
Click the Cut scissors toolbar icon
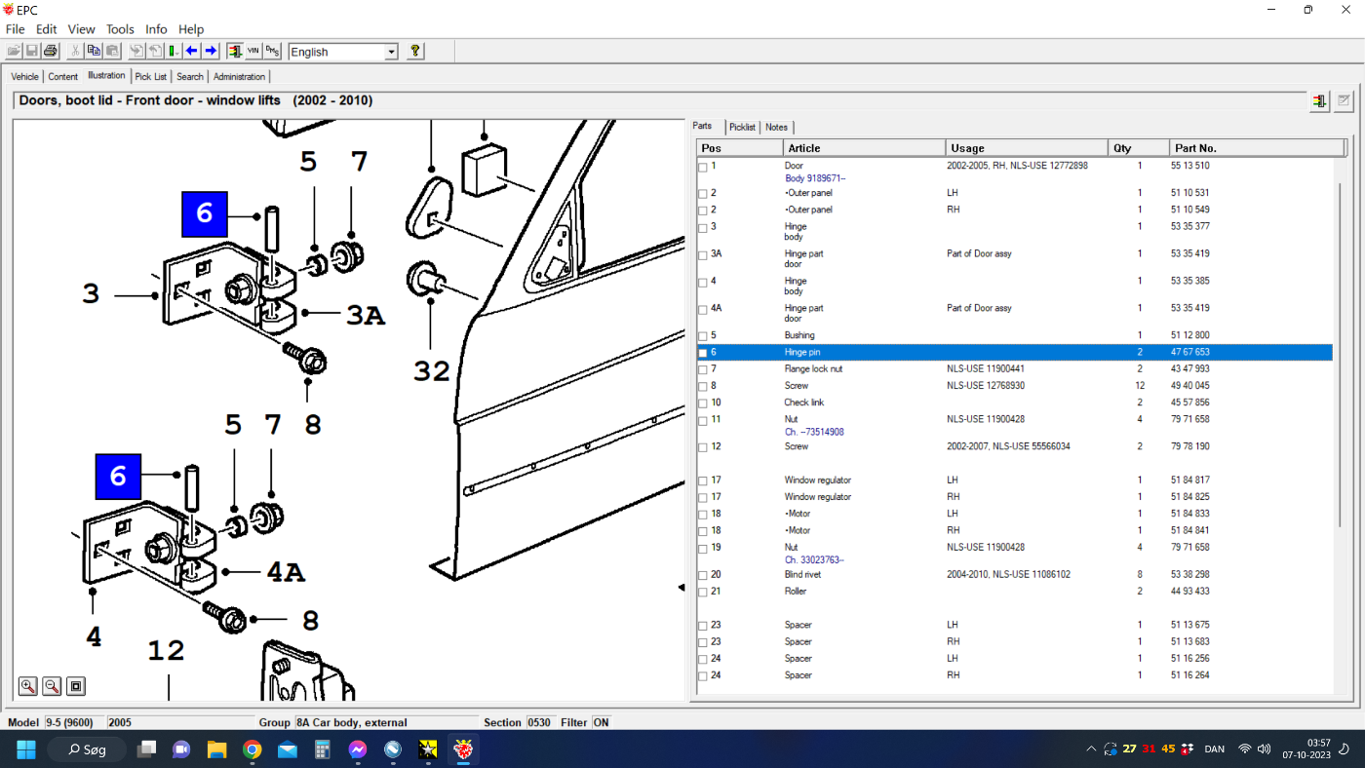tap(76, 51)
